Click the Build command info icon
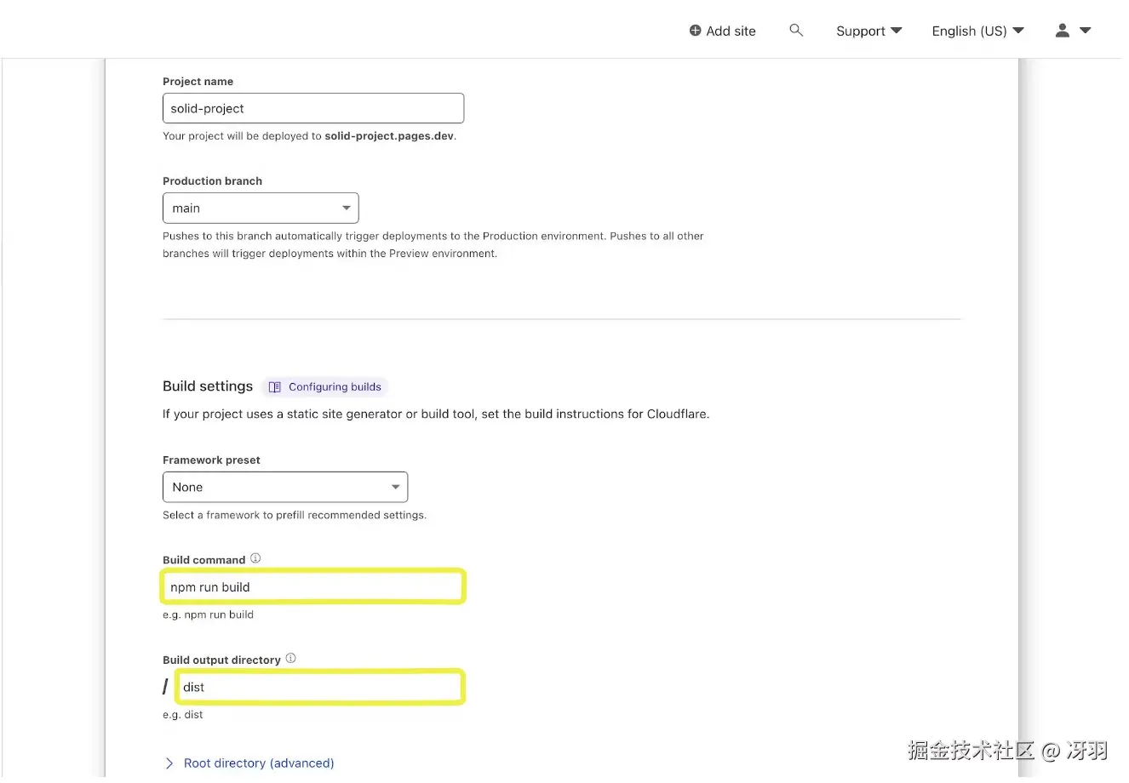The width and height of the screenshot is (1129, 783). 255,558
